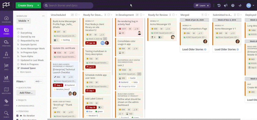The width and height of the screenshot is (257, 120).
Task: Click TG avatar on Post Node.js card
Action: point(103,43)
